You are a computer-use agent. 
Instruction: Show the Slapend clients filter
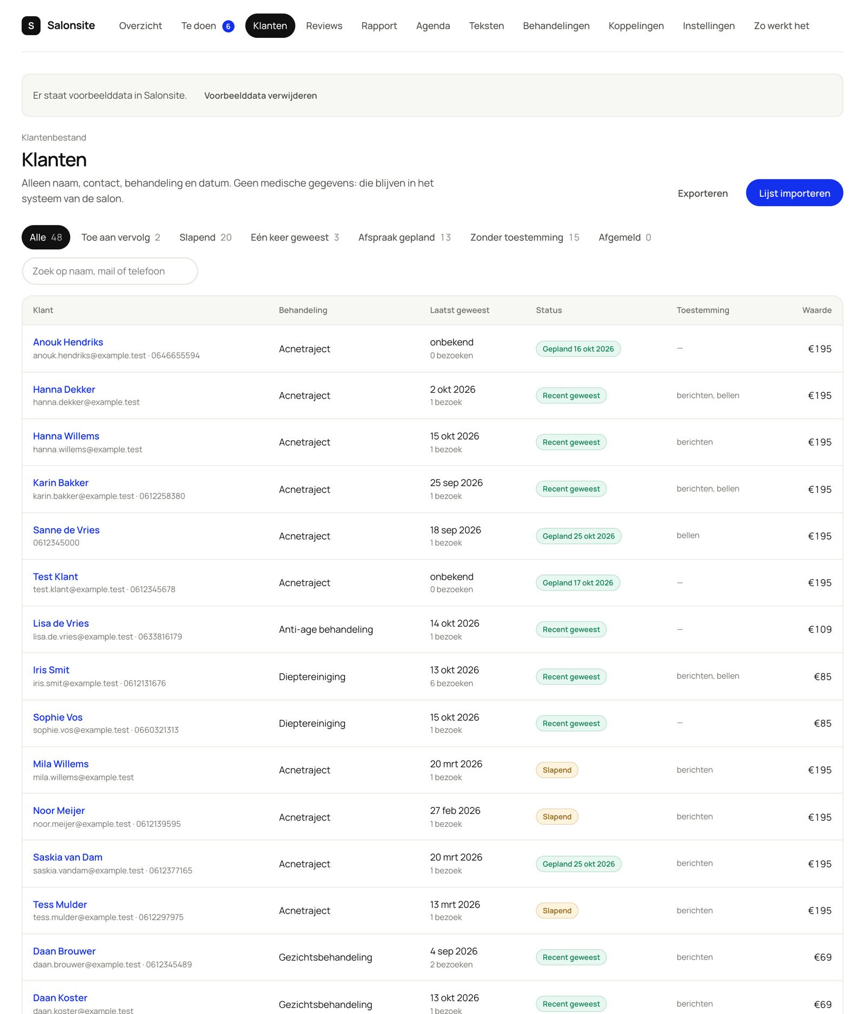(x=205, y=237)
